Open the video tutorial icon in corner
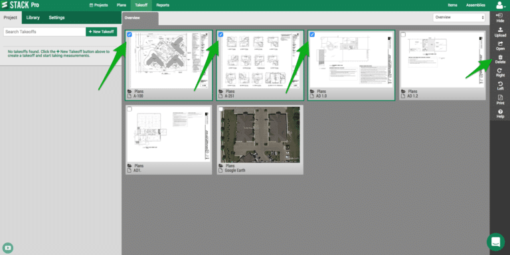This screenshot has width=510, height=255. [8, 248]
